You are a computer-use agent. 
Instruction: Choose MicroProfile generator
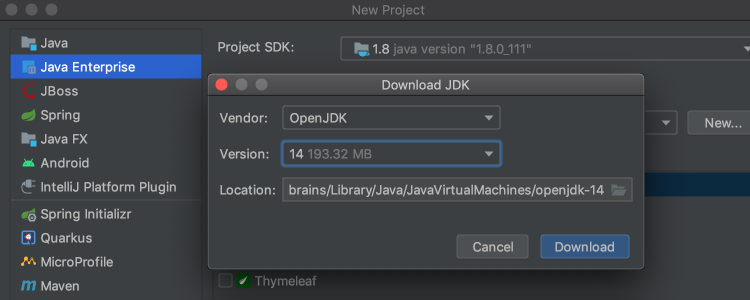click(x=106, y=262)
